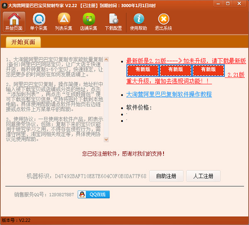Image resolution: width=249 pixels, height=225 pixels.
Task: Switch to the 开始页面 tab
Action: coord(23,42)
